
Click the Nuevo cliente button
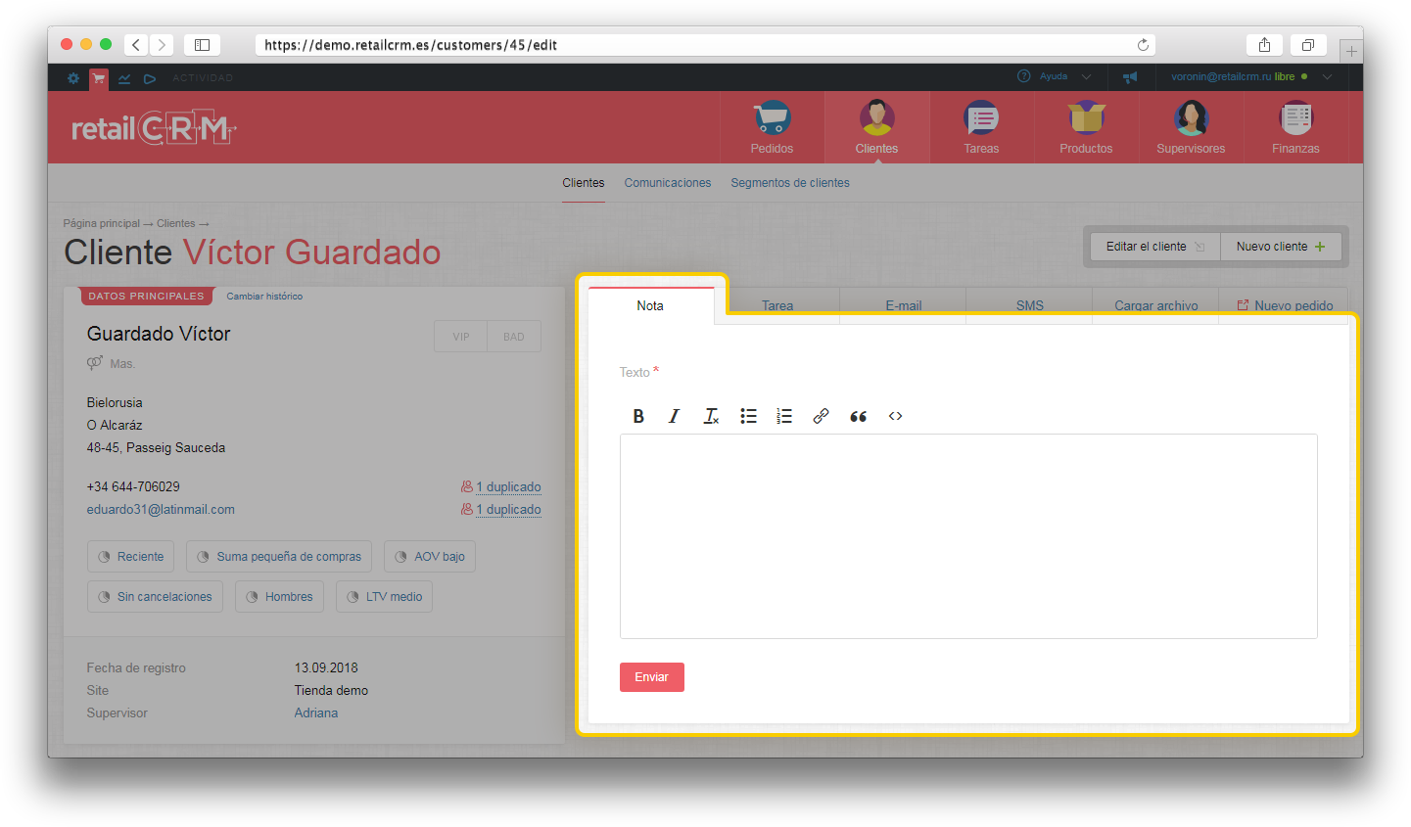coord(1281,247)
